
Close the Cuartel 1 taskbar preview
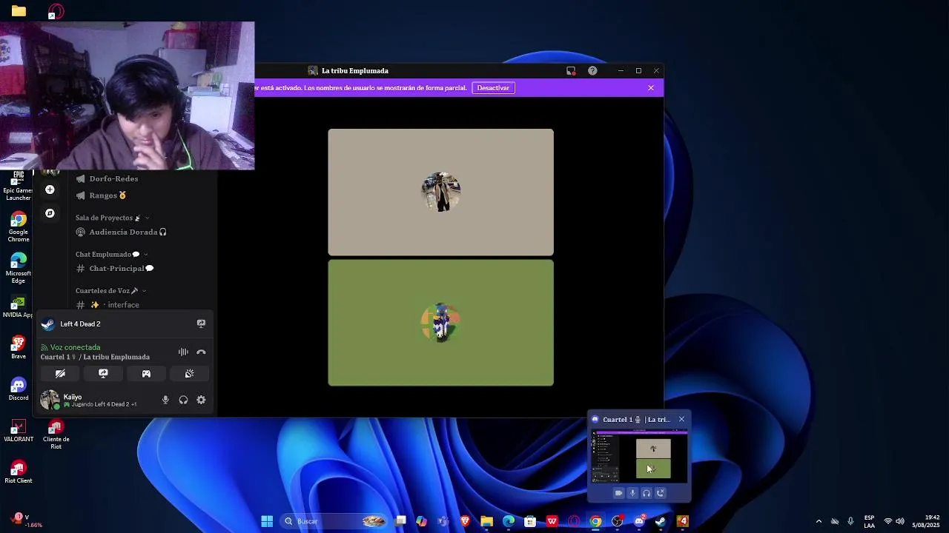pyautogui.click(x=681, y=419)
